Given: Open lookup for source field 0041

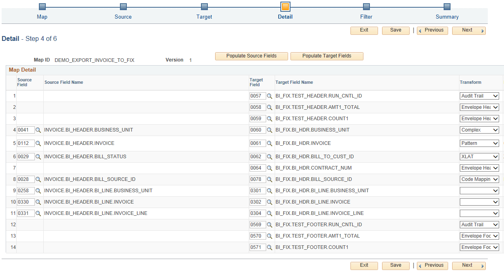Looking at the screenshot, I should [38, 130].
